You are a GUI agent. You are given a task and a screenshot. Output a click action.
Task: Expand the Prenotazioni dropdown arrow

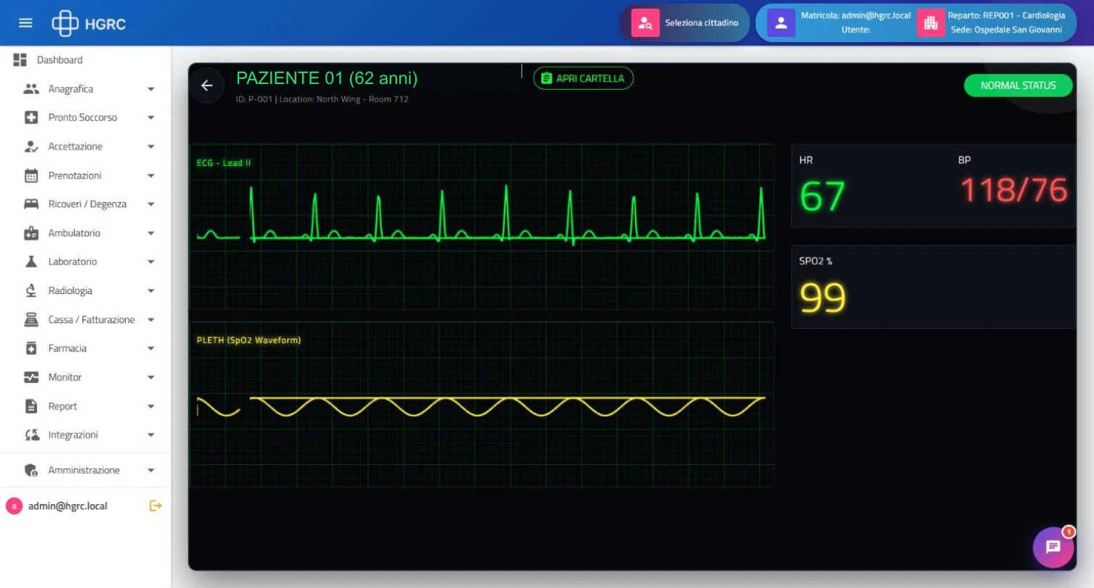click(151, 175)
